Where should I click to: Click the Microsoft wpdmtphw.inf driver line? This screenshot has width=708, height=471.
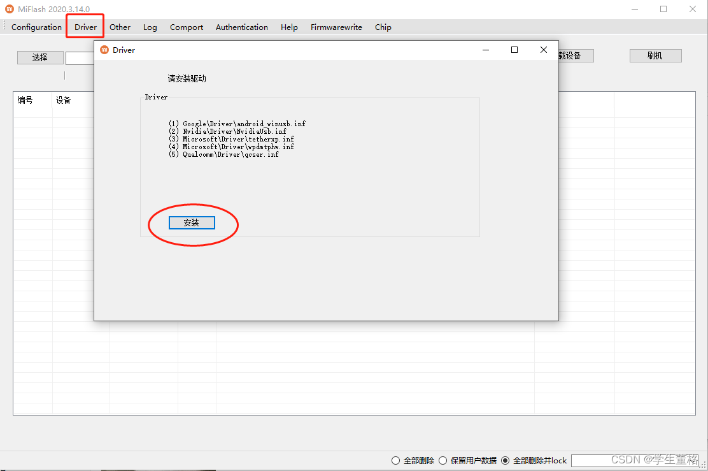pos(231,147)
